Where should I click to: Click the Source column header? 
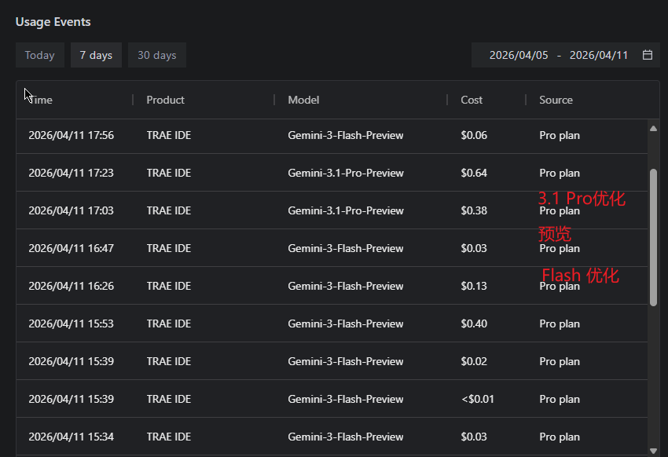tap(556, 100)
